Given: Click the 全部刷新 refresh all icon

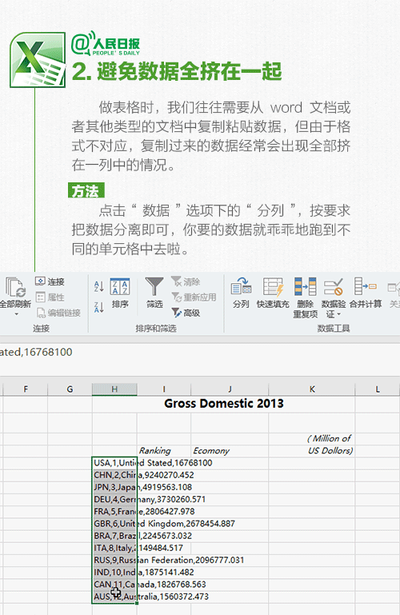Looking at the screenshot, I should coord(15,287).
